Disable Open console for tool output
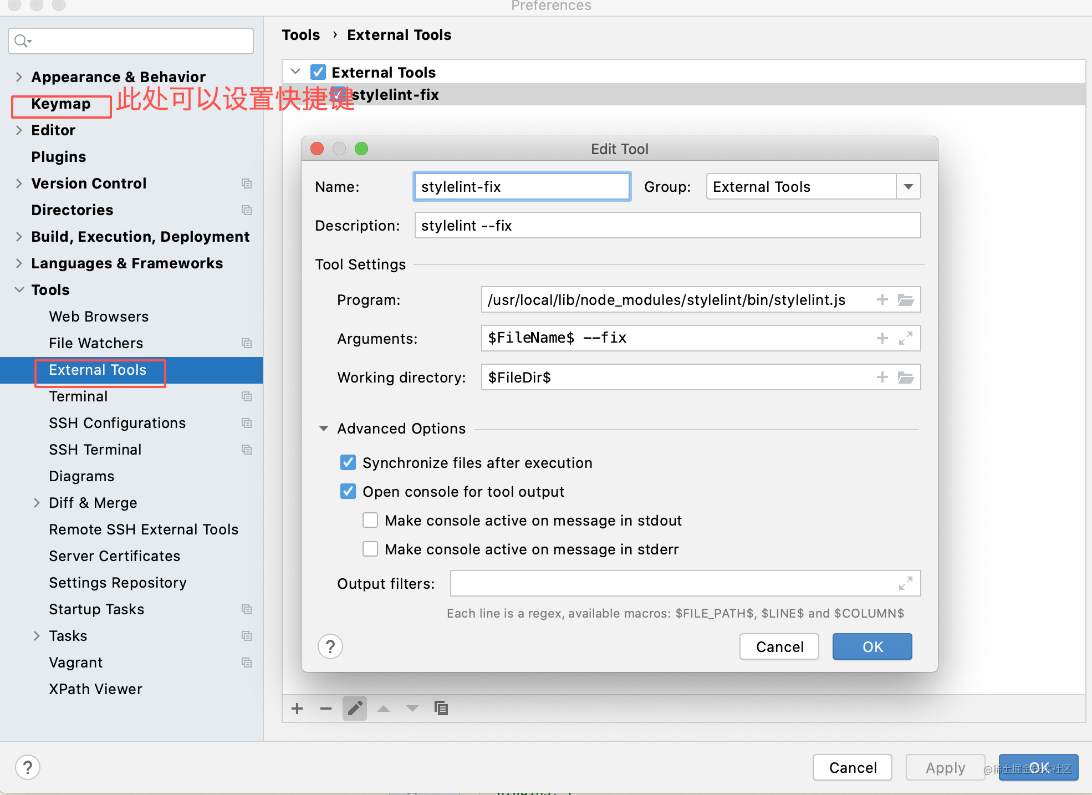This screenshot has height=795, width=1092. pyautogui.click(x=348, y=491)
